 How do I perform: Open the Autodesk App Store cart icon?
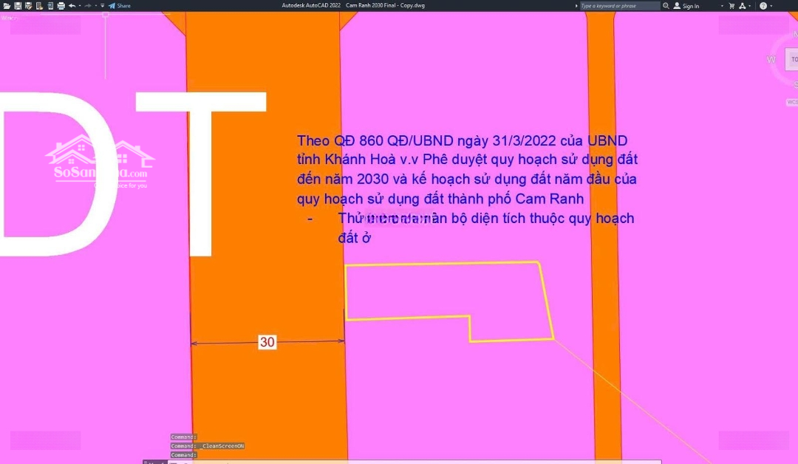tap(731, 6)
